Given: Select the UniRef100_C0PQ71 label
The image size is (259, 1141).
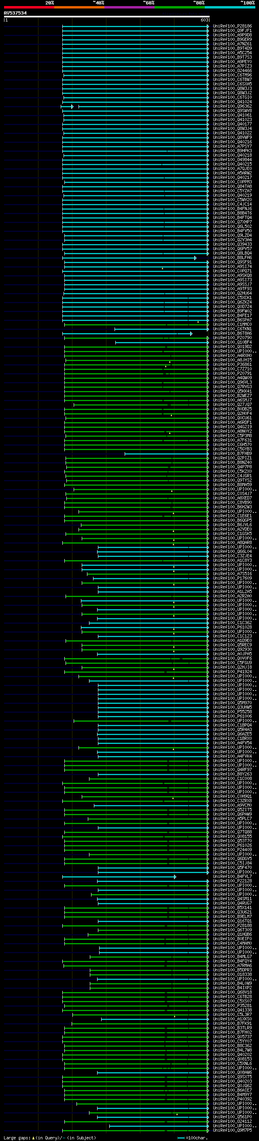Looking at the screenshot, I should [232, 271].
